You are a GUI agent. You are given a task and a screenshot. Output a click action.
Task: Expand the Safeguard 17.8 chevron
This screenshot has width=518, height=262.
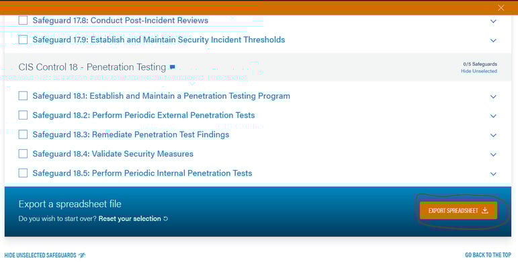(493, 21)
